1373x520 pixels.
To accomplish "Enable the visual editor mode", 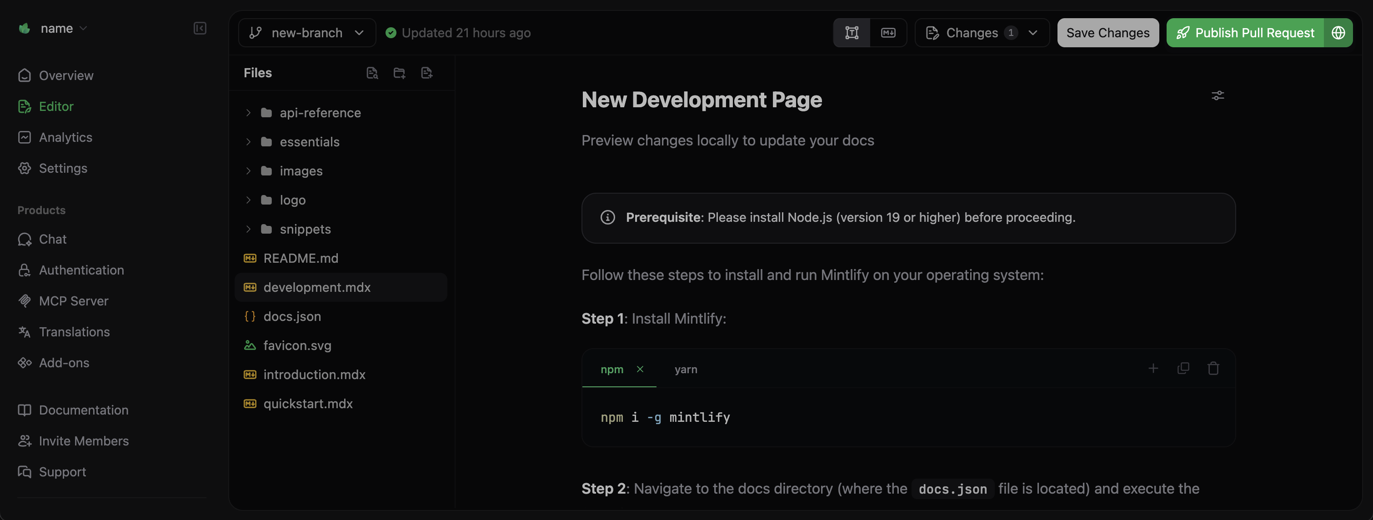I will click(x=851, y=33).
